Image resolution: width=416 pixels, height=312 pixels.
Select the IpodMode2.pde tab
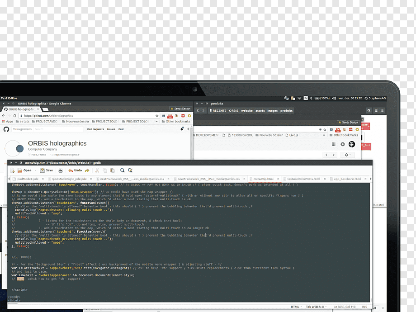[27, 179]
